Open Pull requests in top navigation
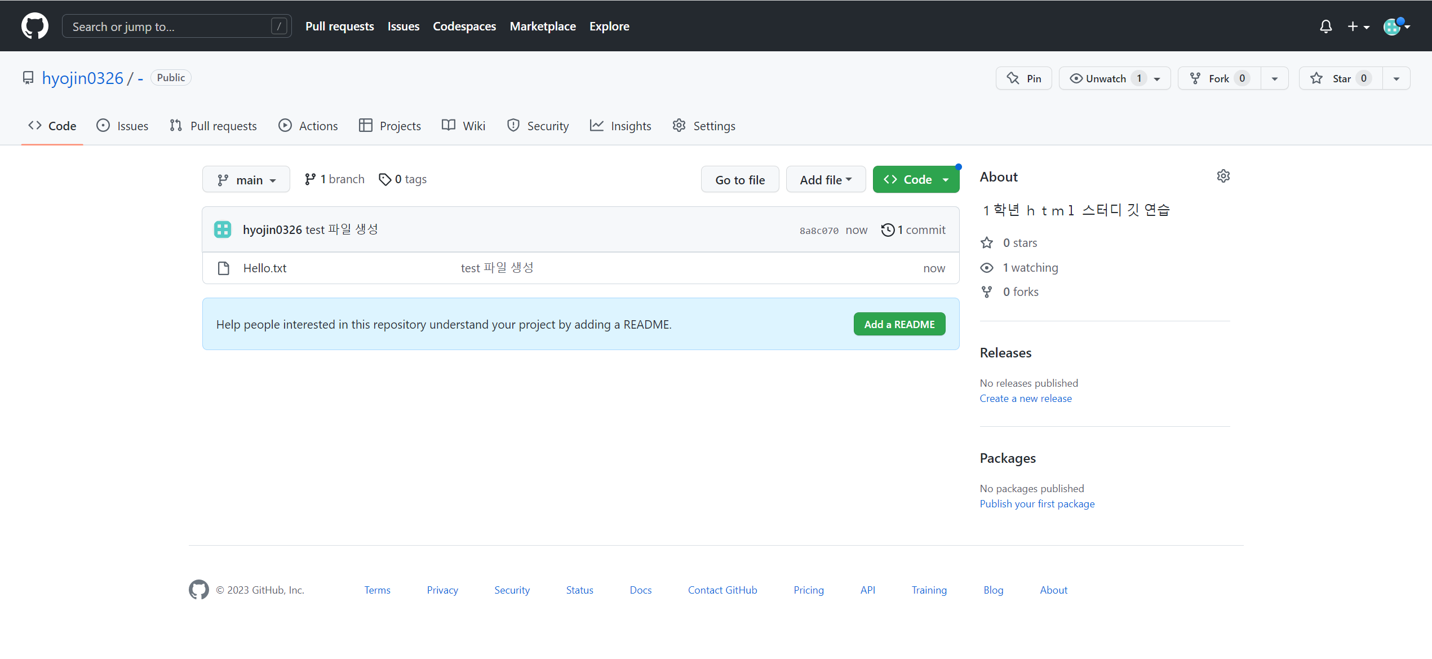The width and height of the screenshot is (1432, 659). tap(339, 26)
